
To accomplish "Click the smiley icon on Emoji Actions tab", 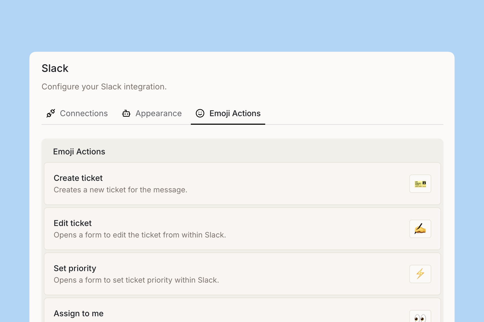I will [200, 114].
